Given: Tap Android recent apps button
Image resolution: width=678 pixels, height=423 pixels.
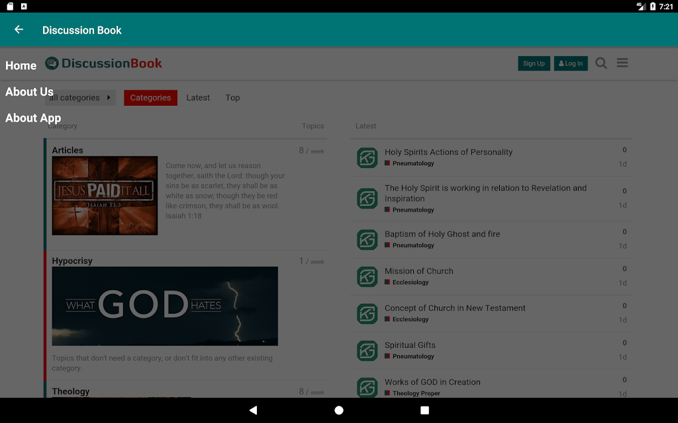Looking at the screenshot, I should click(x=424, y=410).
